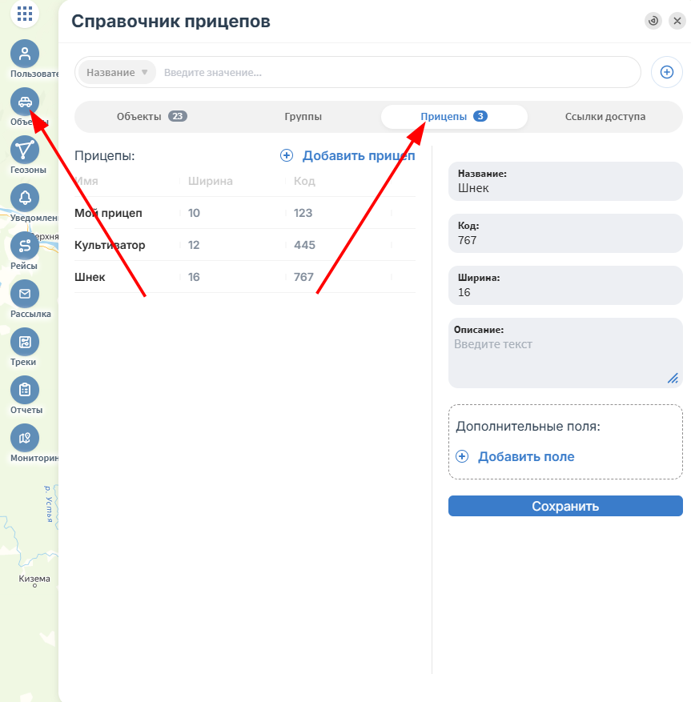691x702 pixels.
Task: Open the Geozones sidebar icon
Action: 25,150
